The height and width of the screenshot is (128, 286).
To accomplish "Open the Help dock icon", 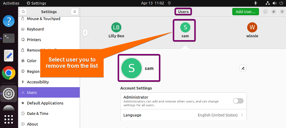I will click(x=9, y=21).
